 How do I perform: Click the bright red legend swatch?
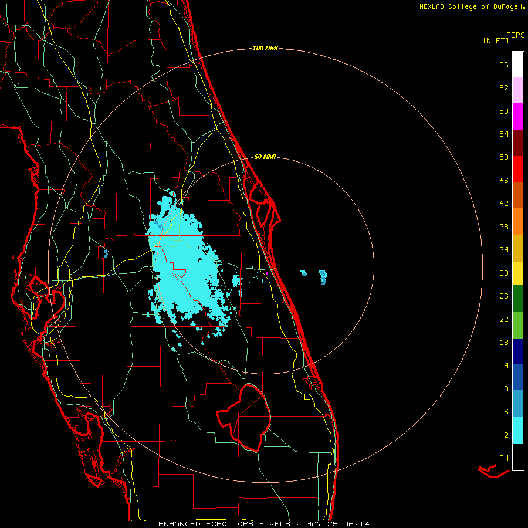click(518, 169)
